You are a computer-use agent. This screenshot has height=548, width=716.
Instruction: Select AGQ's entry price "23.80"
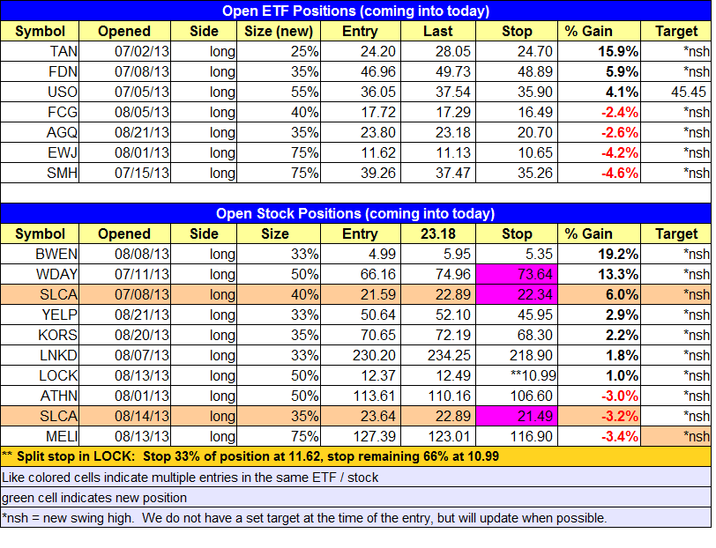click(361, 132)
